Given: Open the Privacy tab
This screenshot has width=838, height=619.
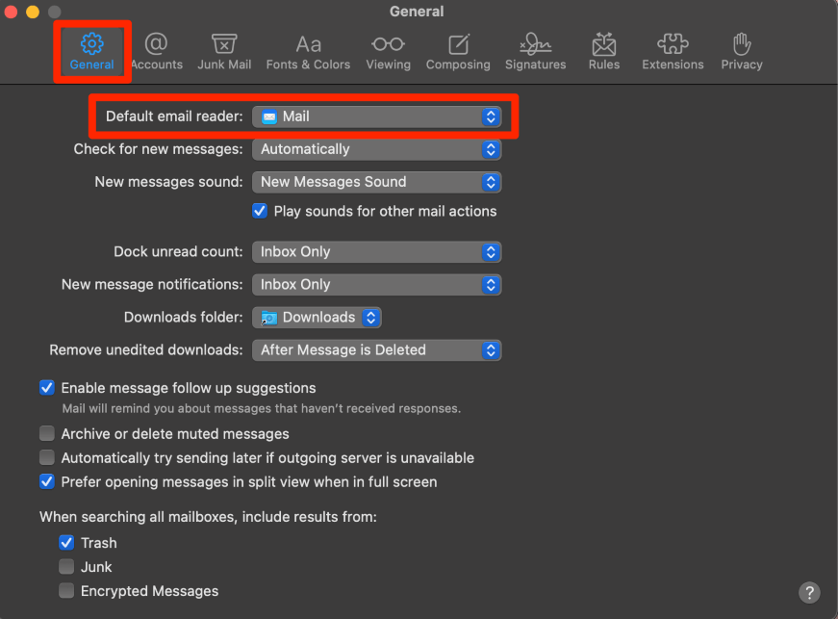Looking at the screenshot, I should (742, 52).
